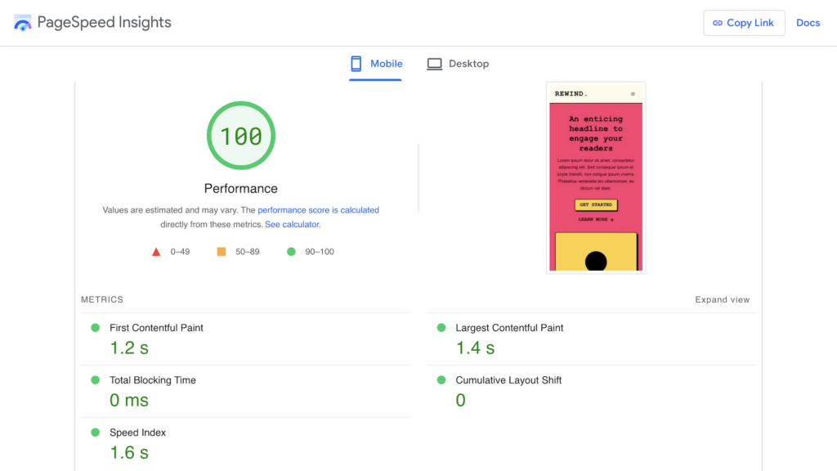The width and height of the screenshot is (837, 471).
Task: Click the green dot beside Largest Contentful Paint
Action: pos(441,327)
